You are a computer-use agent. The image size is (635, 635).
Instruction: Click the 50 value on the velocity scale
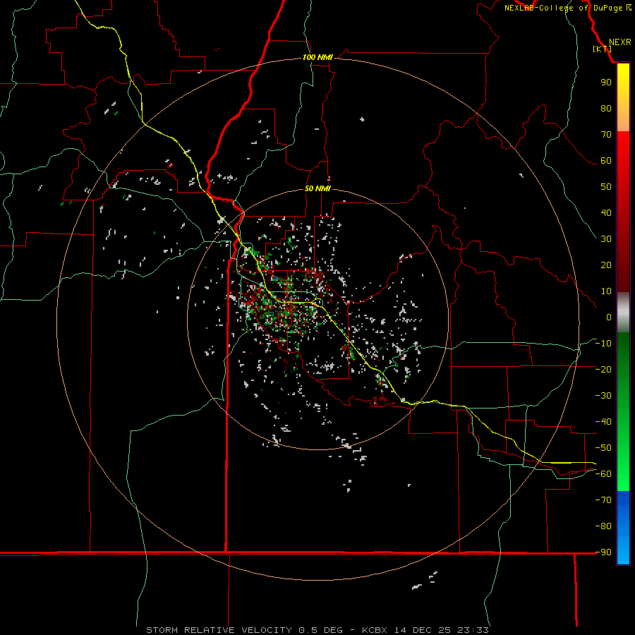pos(606,187)
